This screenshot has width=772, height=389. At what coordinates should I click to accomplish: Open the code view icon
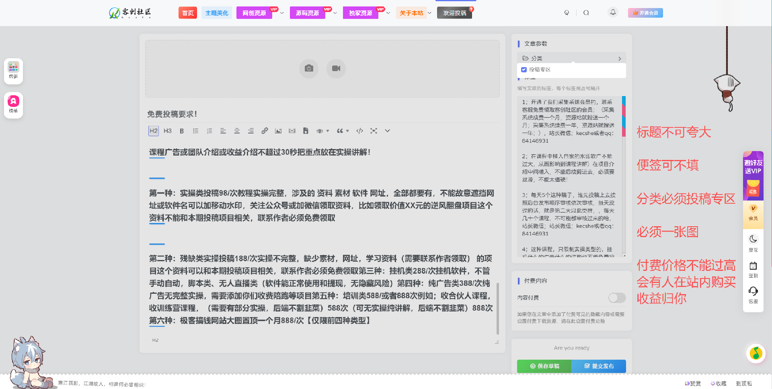coord(360,131)
